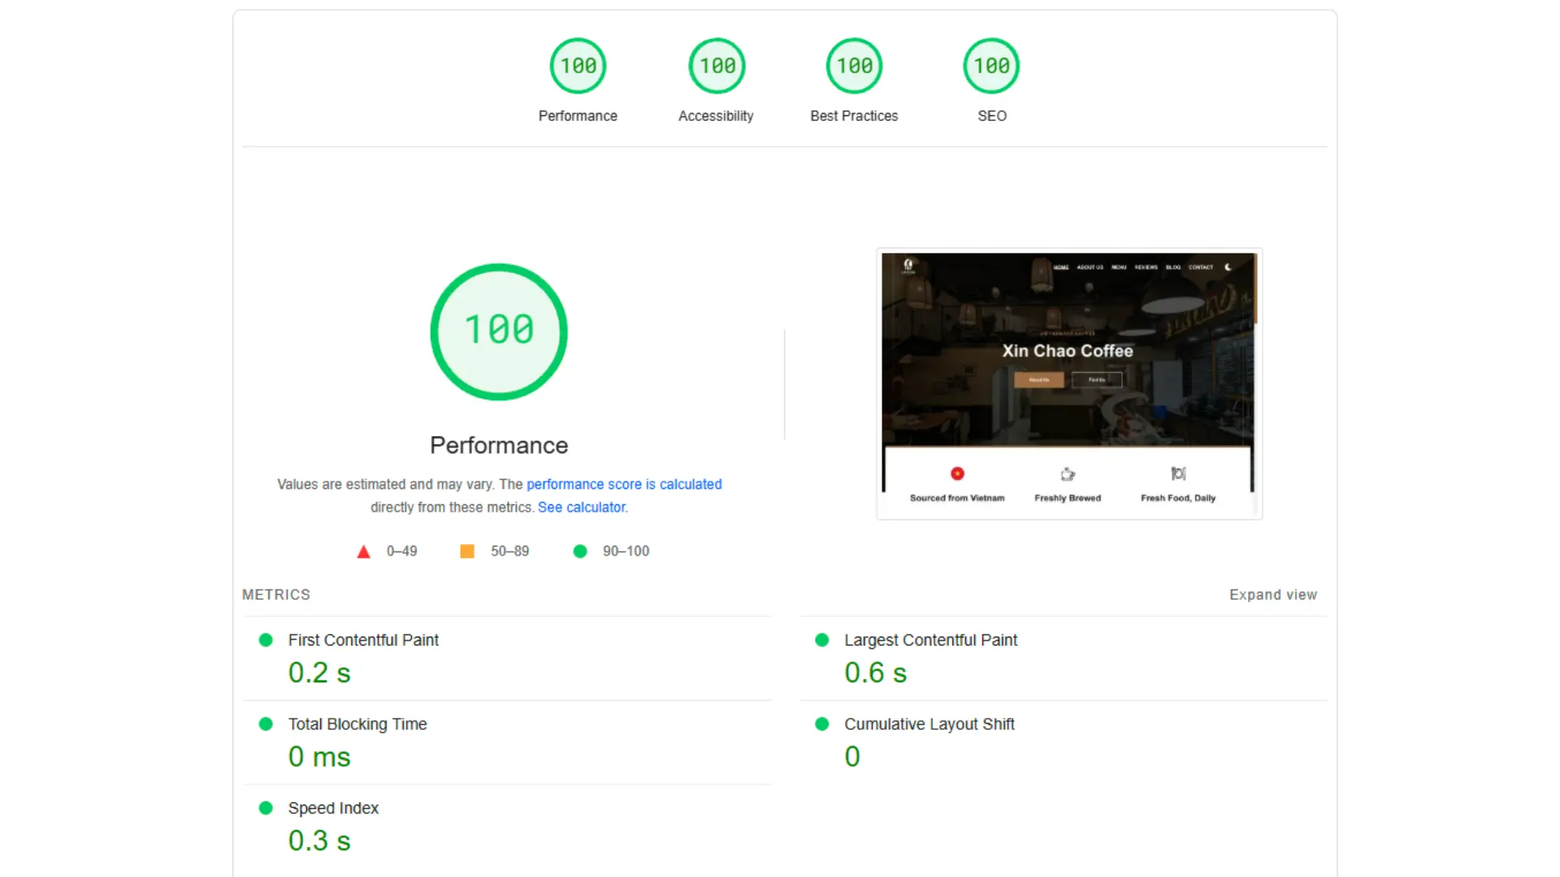This screenshot has width=1560, height=877.
Task: Expand the Largest Contentful Paint metric
Action: (1063, 658)
